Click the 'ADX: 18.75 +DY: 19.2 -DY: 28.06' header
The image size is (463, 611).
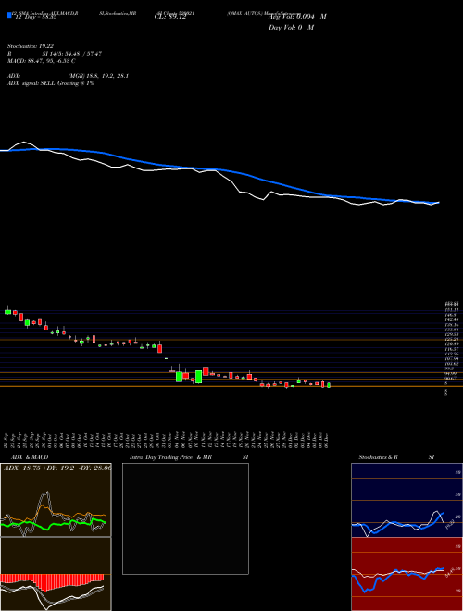click(57, 467)
